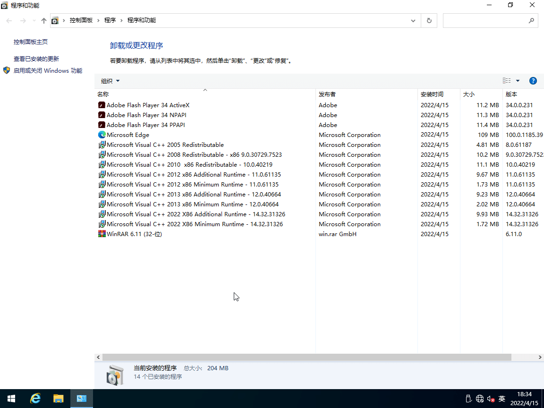Open File Explorer from the taskbar

(58, 398)
